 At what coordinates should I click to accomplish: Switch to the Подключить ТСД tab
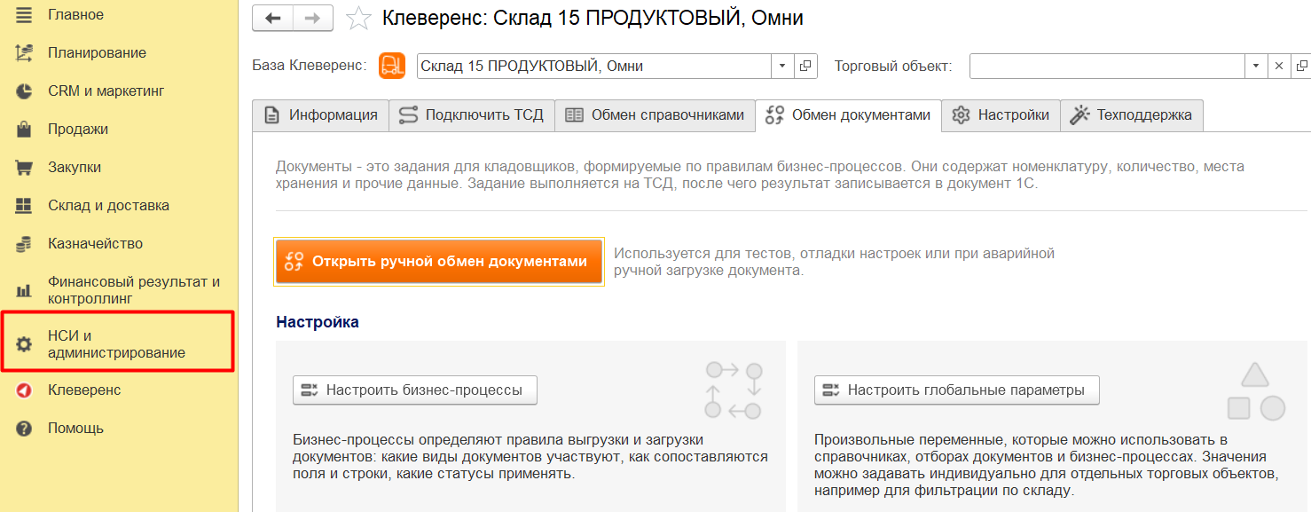(472, 115)
